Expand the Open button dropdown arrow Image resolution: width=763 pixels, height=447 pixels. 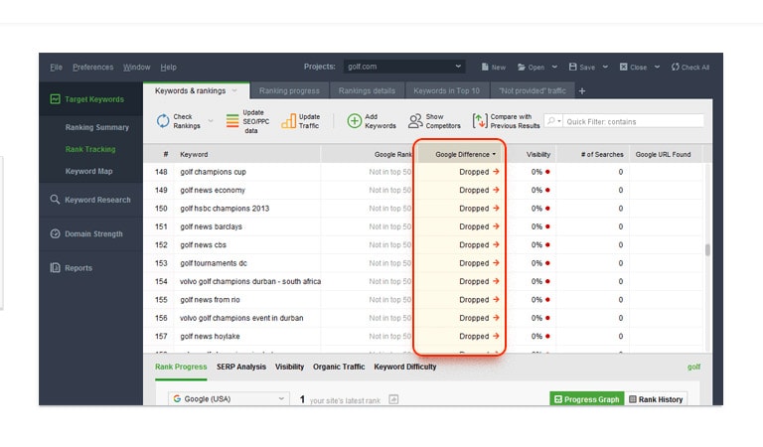(554, 67)
